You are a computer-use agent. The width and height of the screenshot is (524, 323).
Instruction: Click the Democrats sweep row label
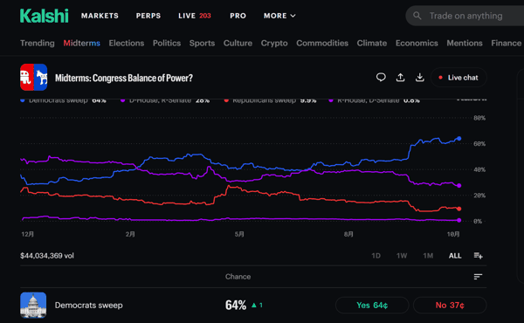tap(88, 305)
